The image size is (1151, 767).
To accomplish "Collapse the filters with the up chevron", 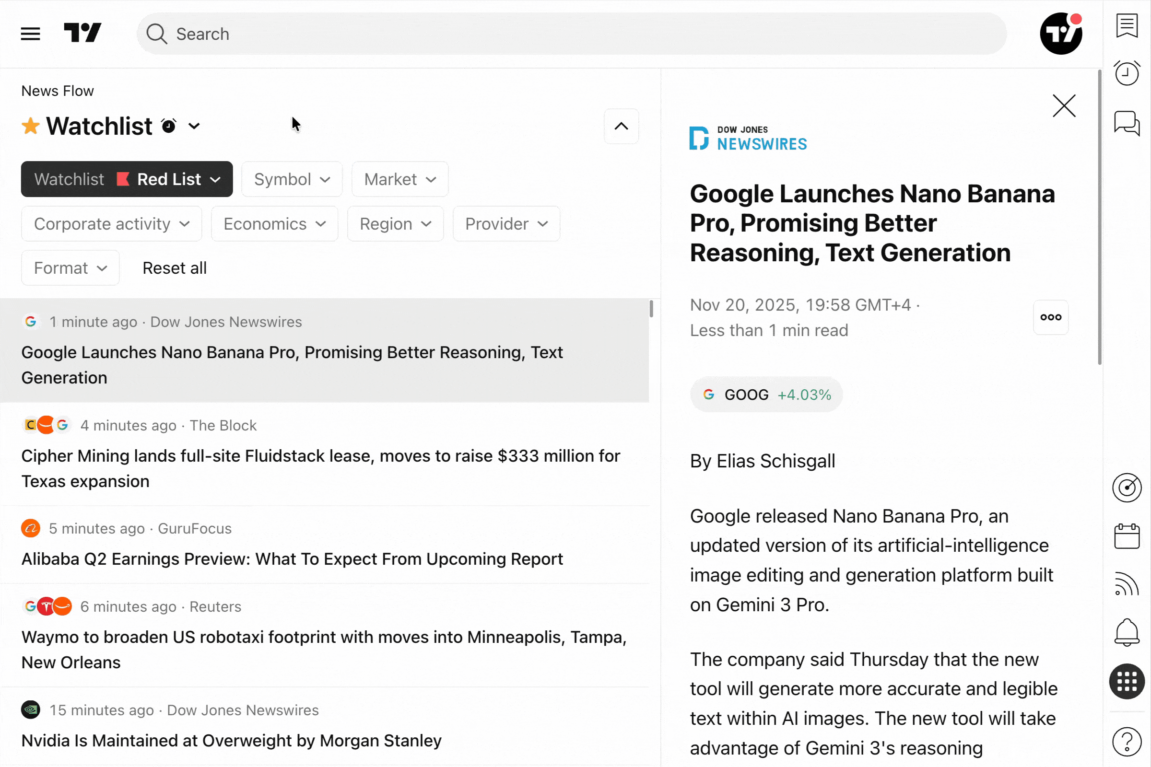I will 621,127.
